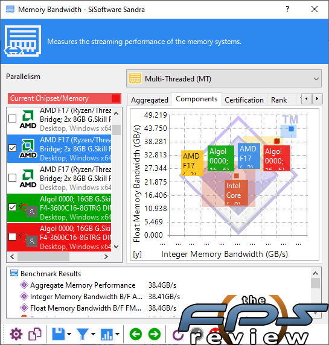Click the green Algol 0000 chart label

[221, 158]
